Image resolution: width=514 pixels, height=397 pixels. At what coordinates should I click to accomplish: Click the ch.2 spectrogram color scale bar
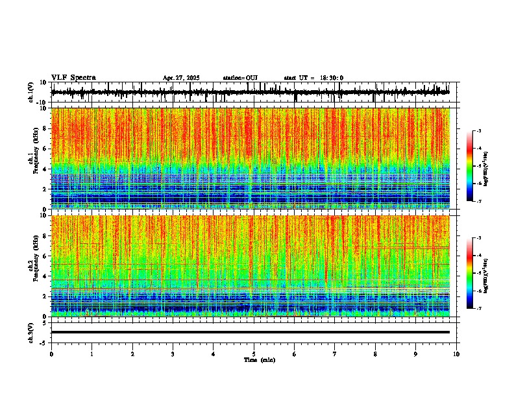tap(470, 273)
